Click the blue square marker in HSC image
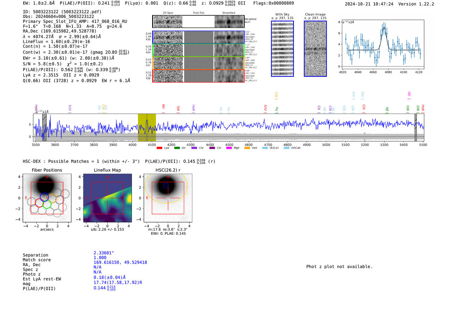The height and width of the screenshot is (311, 457). [x=166, y=186]
